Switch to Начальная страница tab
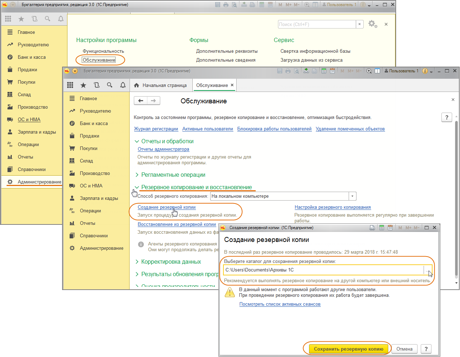The width and height of the screenshot is (460, 357). coord(160,86)
